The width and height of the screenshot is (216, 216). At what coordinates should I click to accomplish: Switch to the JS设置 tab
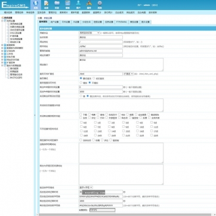[x=76, y=22]
